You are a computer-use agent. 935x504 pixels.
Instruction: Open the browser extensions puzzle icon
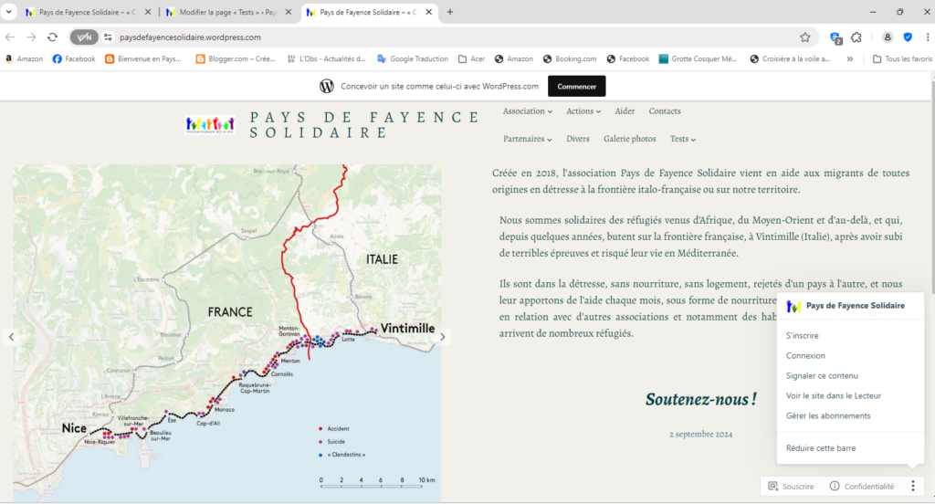click(856, 37)
